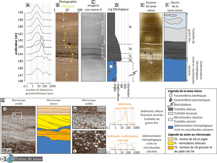Click the X-ray imagery panel
The width and height of the screenshot is (217, 163).
(x=93, y=47)
